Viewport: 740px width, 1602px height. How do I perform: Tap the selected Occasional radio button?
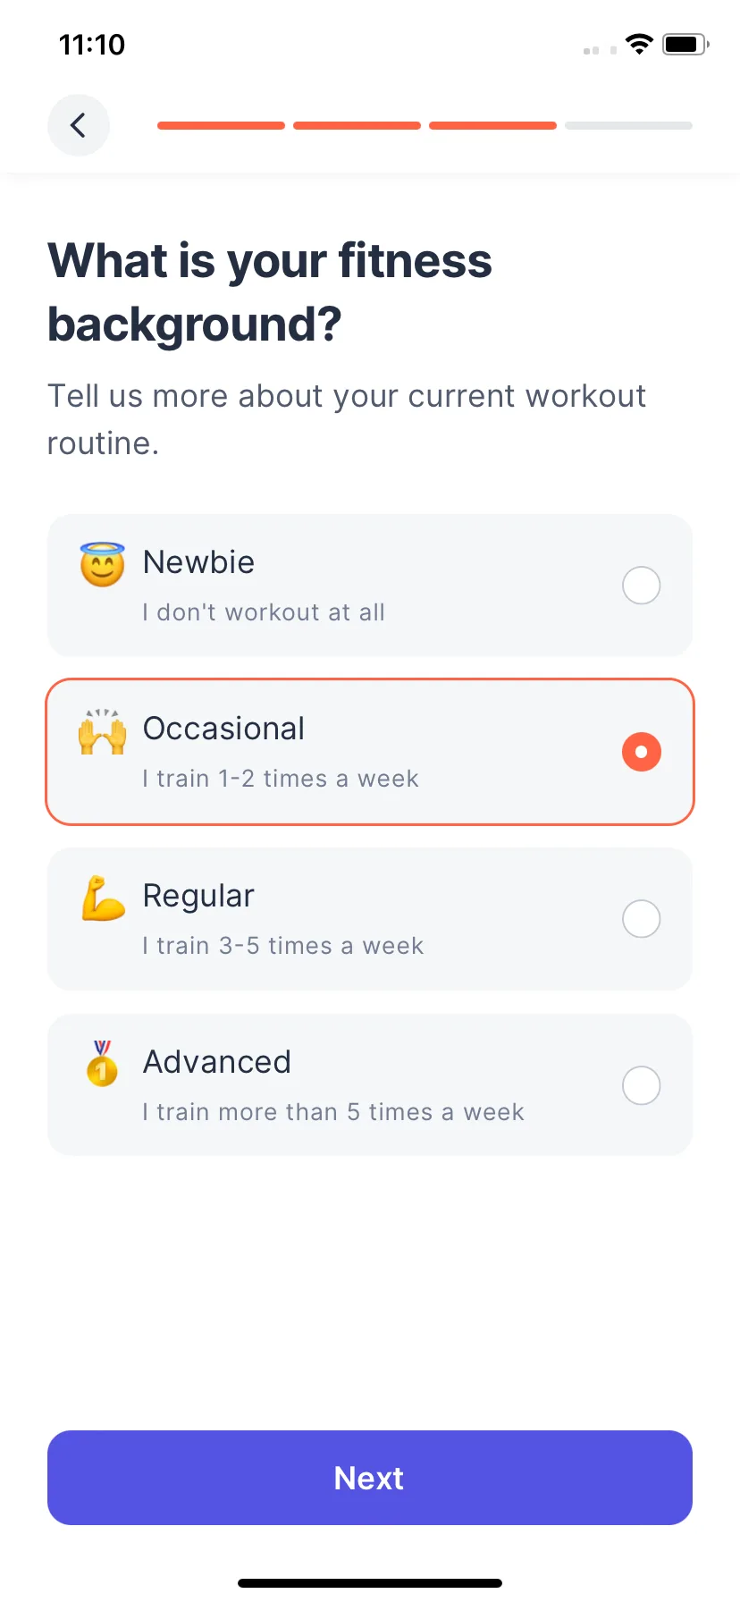click(x=642, y=752)
